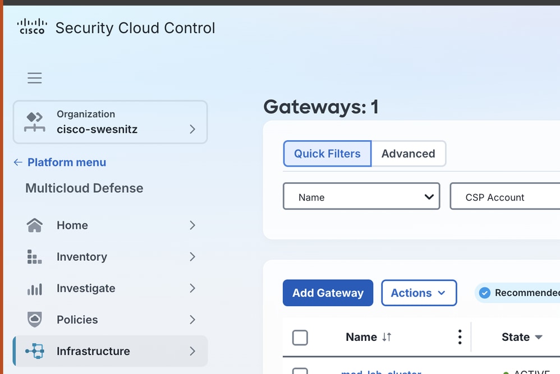The height and width of the screenshot is (374, 560).
Task: Click the Organization icon
Action: (35, 122)
